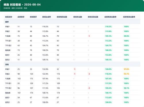Screen dimensions: 144x107
Task: Click the red "3" badge in 排班无效出勤
Action: coord(89,74)
